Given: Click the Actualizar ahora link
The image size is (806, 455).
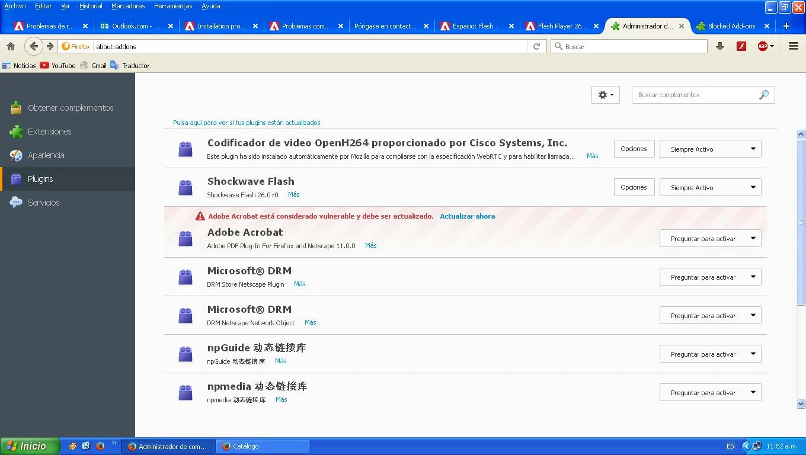Looking at the screenshot, I should point(467,216).
